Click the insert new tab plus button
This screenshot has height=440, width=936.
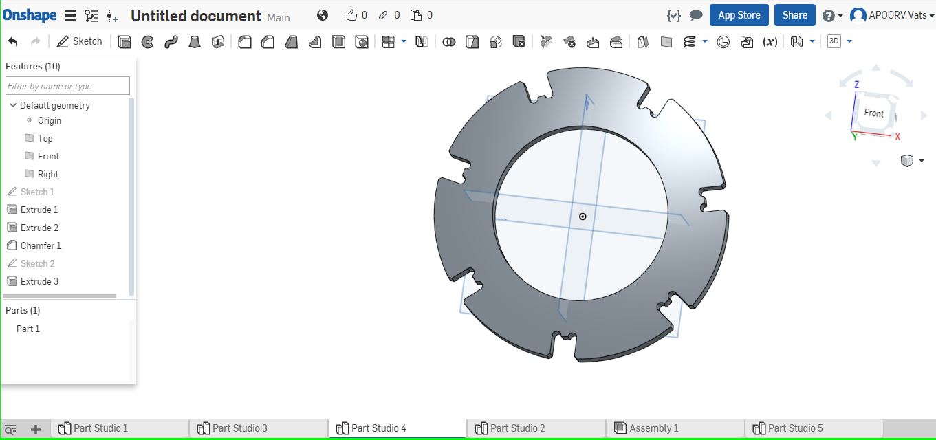[x=36, y=430]
